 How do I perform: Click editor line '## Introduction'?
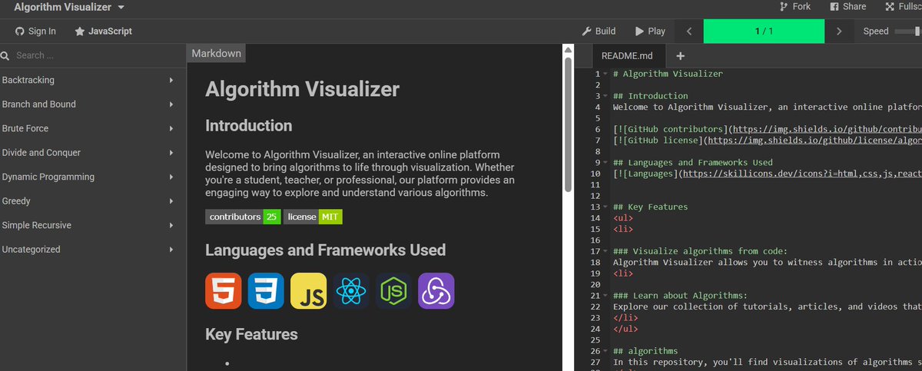pyautogui.click(x=650, y=96)
